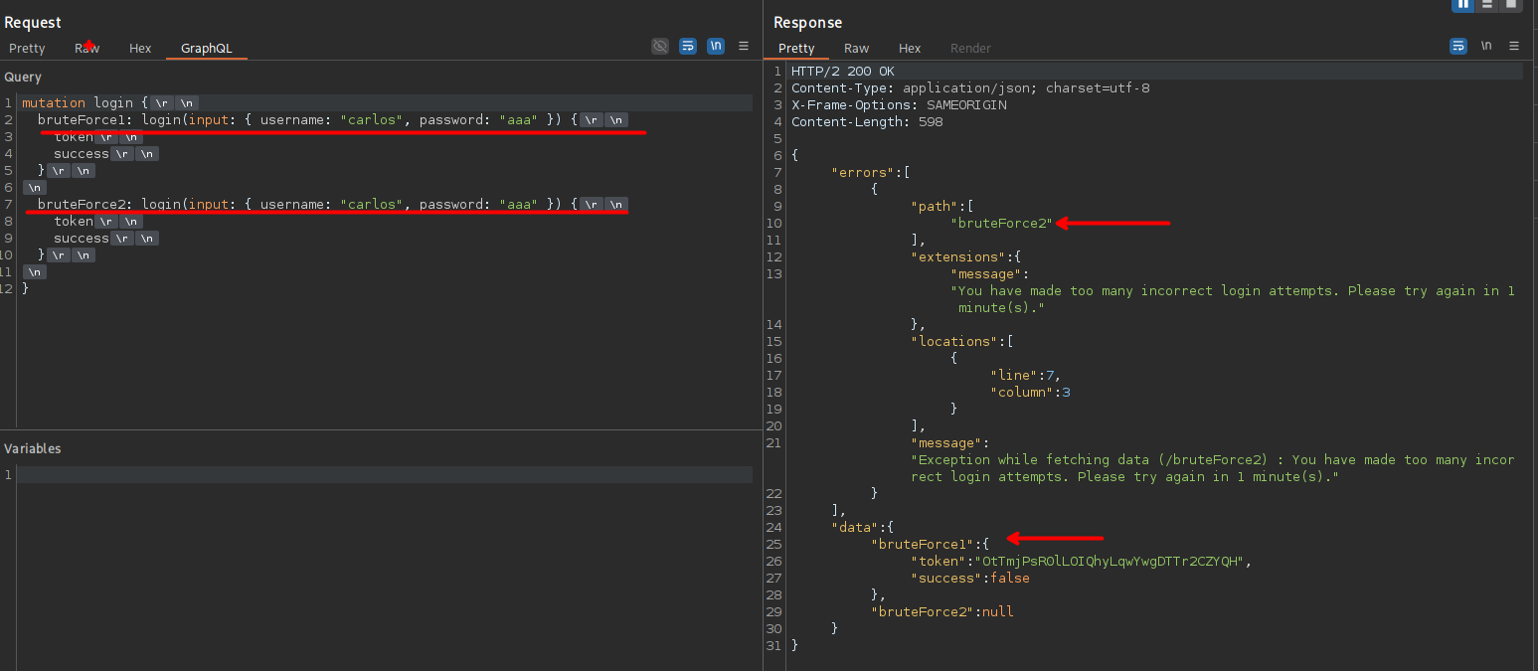This screenshot has height=671, width=1538.
Task: Select the combined tabbed layout icon
Action: [1511, 4]
